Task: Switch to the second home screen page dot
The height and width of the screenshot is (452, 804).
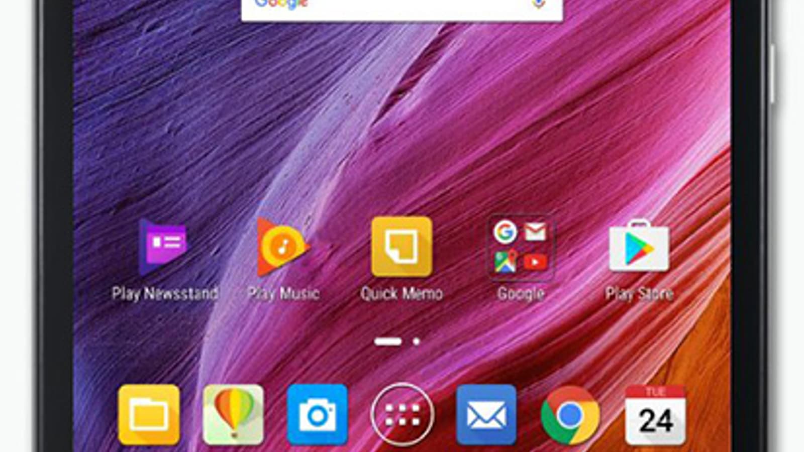Action: click(x=416, y=342)
